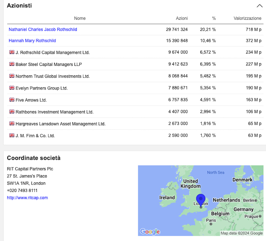The height and width of the screenshot is (241, 266).
Task: Select Northern Trust Global Investments Ltd. name
Action: [x=52, y=76]
